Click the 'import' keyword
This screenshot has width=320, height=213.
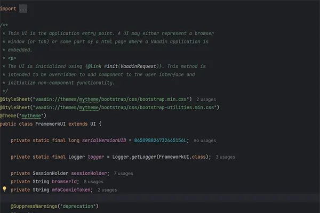pos(8,9)
